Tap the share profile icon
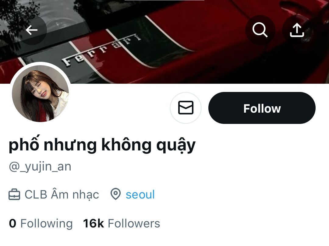This screenshot has width=329, height=246. tap(297, 30)
